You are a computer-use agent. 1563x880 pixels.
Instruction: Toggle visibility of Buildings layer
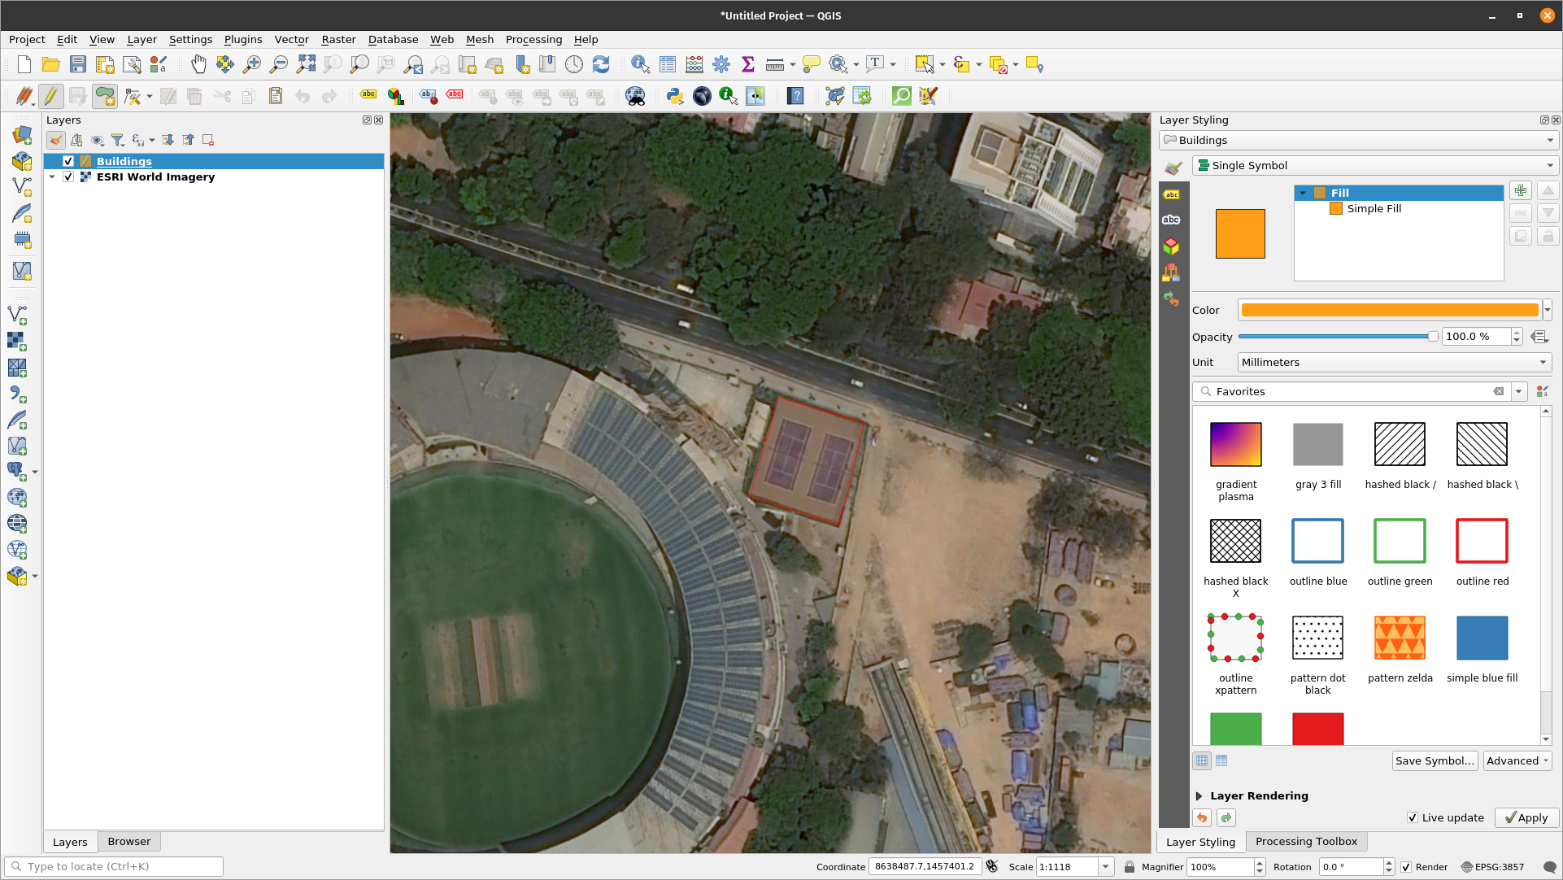coord(67,160)
